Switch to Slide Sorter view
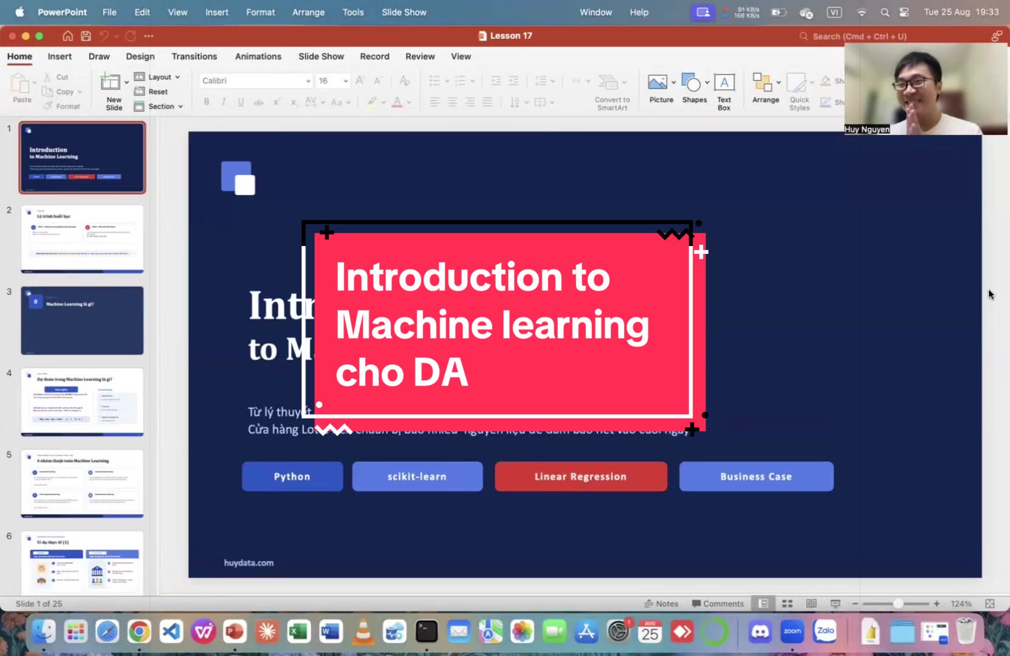The image size is (1010, 656). coord(788,604)
